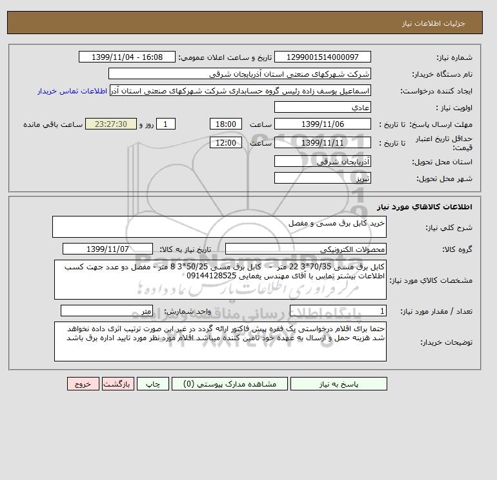Click buyer name field شرکت شهرکهای صنعتی
The height and width of the screenshot is (480, 497).
click(239, 73)
